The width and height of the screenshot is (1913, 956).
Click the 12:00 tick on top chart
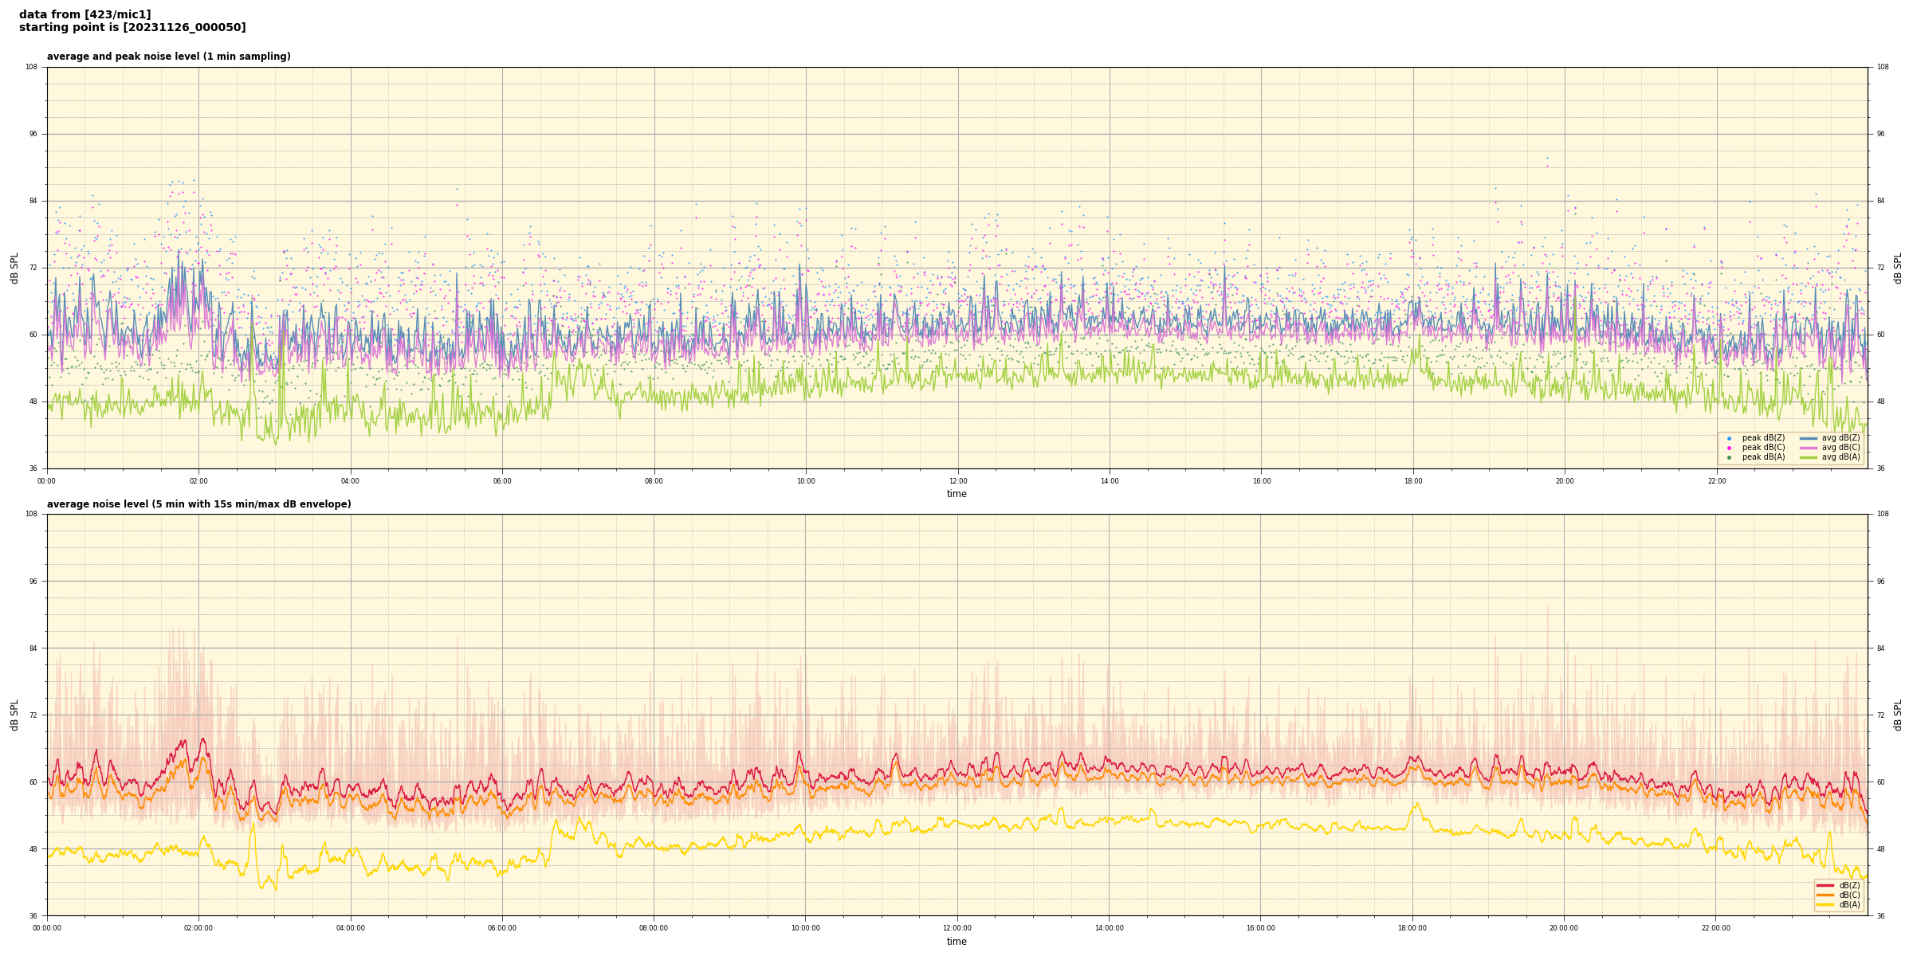tap(957, 481)
